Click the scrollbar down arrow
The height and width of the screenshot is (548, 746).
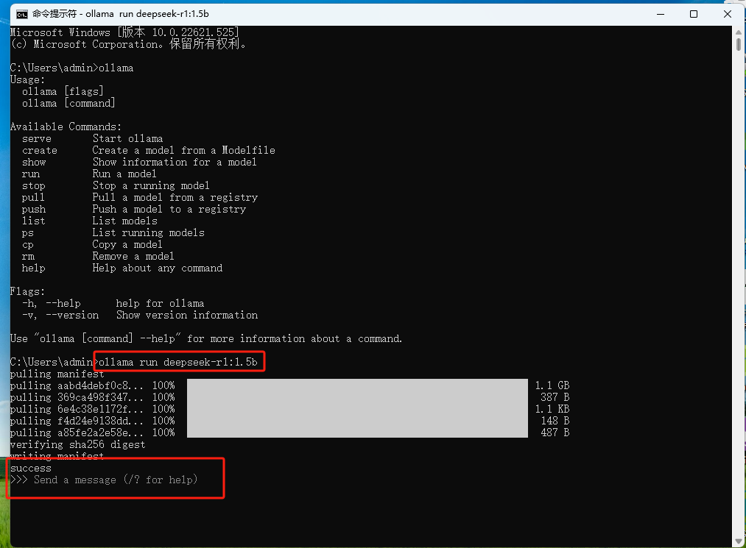click(x=739, y=541)
